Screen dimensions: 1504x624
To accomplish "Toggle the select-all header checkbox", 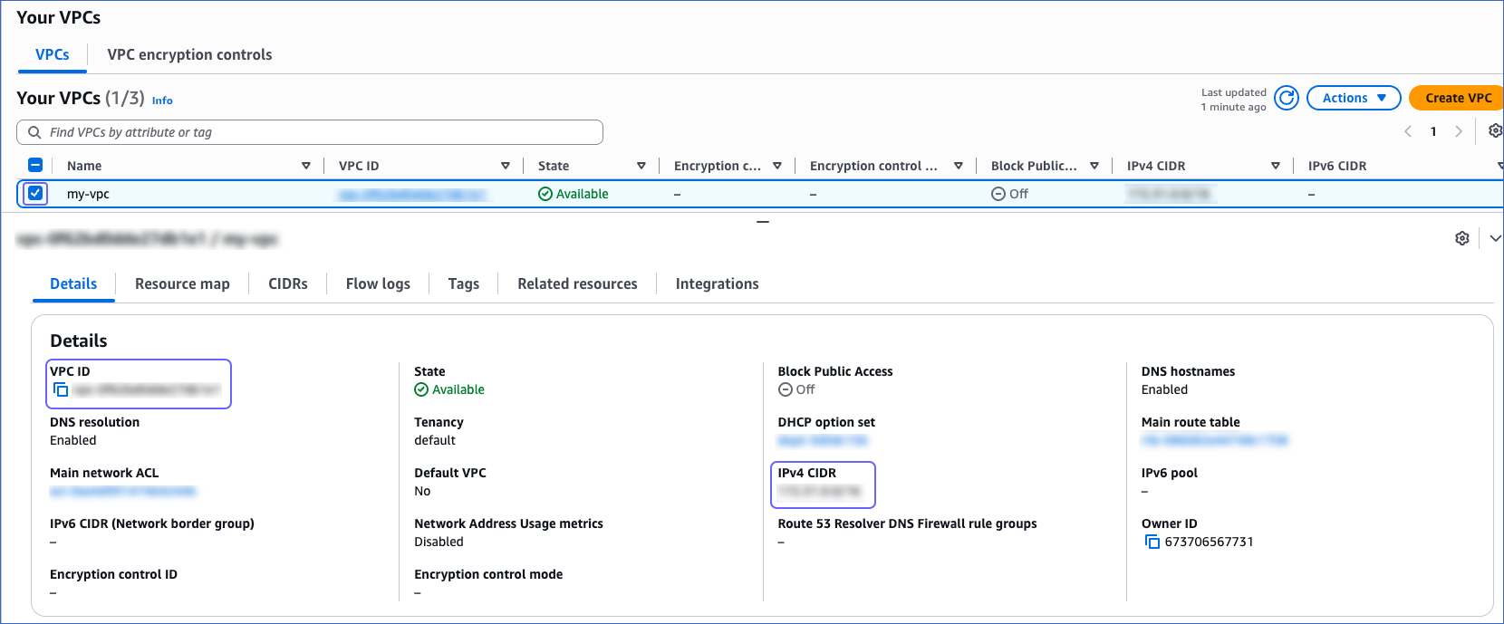I will click(x=35, y=165).
